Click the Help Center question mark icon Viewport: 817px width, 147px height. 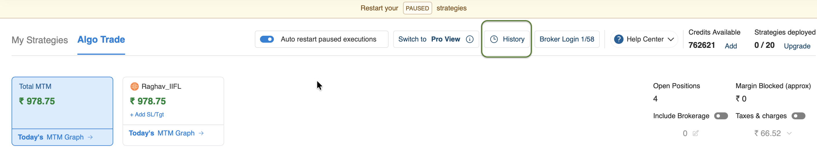(618, 39)
